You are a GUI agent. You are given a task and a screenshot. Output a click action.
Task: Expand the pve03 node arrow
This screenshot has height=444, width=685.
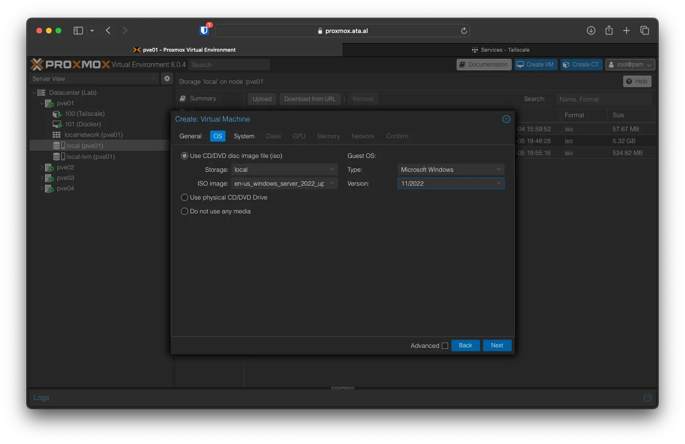(x=42, y=178)
